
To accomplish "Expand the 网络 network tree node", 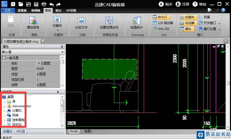I will coord(4,115).
